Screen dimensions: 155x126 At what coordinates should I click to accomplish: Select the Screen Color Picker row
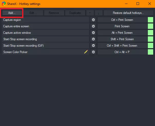(x=45, y=52)
